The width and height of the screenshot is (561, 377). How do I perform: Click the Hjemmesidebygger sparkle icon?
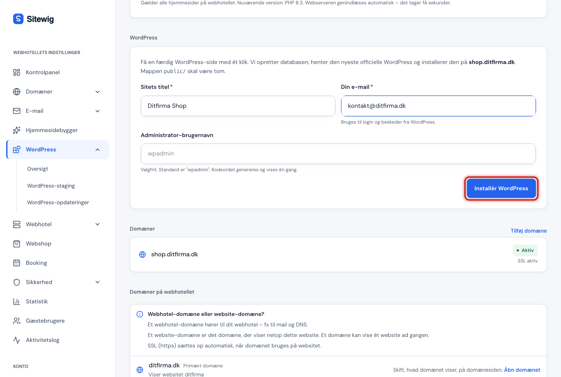coord(17,130)
